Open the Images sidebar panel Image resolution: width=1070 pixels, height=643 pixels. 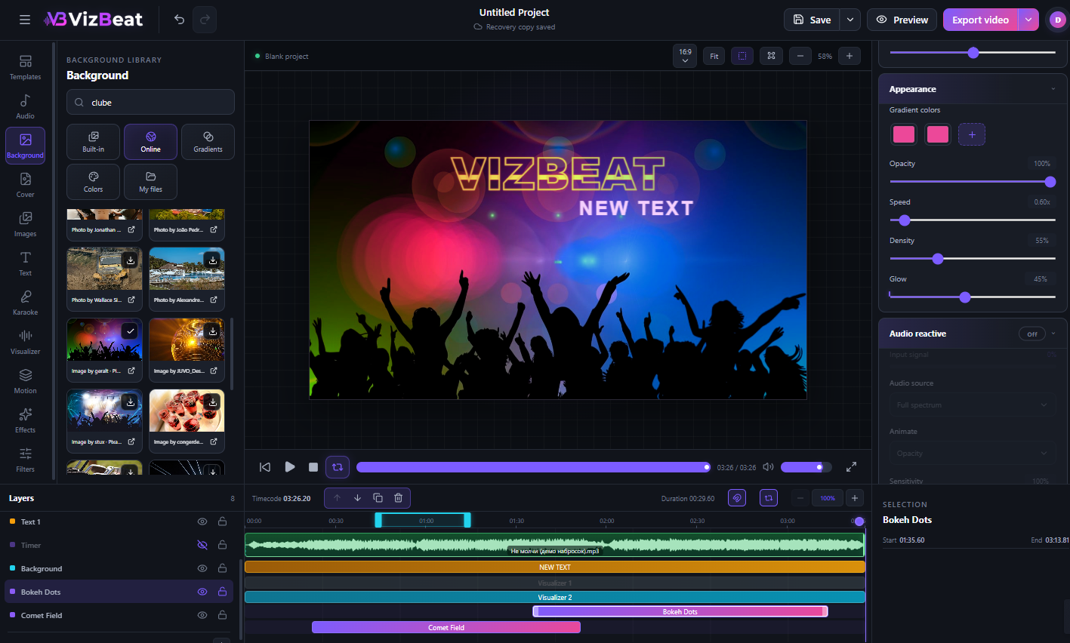(x=25, y=224)
